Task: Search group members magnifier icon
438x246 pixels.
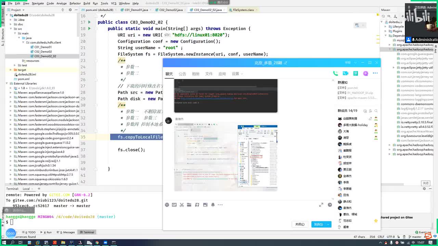Action: pos(376,111)
